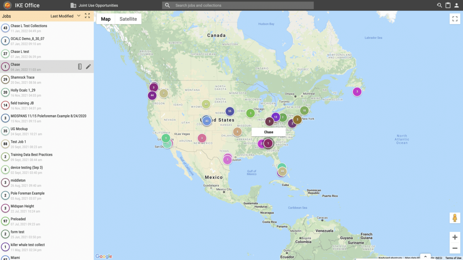Viewport: 463px width, 260px height.
Task: Click the blue 55 cluster marker on map
Action: (x=230, y=111)
